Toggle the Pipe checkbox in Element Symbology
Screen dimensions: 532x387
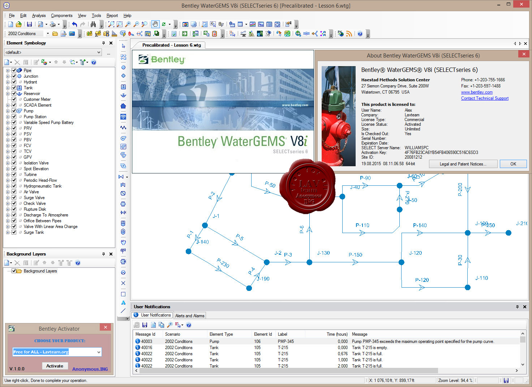click(14, 70)
